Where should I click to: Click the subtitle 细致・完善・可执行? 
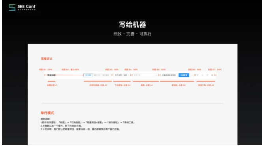pos(132,34)
